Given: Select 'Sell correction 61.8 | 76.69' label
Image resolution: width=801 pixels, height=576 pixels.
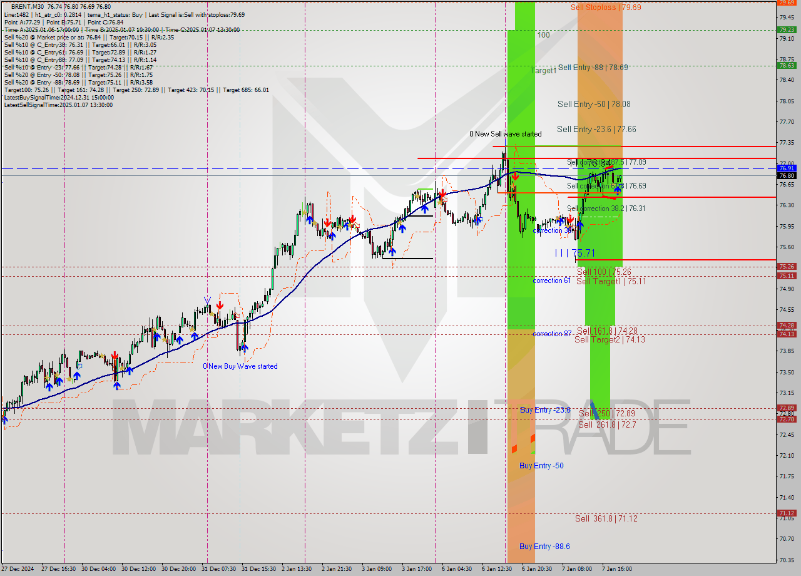Looking at the screenshot, I should pyautogui.click(x=606, y=186).
